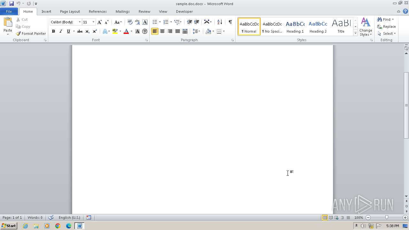Apply Subscript formatting
The image size is (409, 230).
coord(87,31)
